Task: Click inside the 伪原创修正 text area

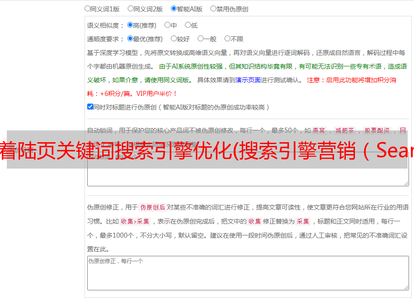Action: (x=248, y=273)
